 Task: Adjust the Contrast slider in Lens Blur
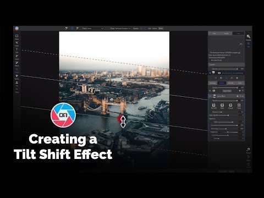tap(228, 135)
